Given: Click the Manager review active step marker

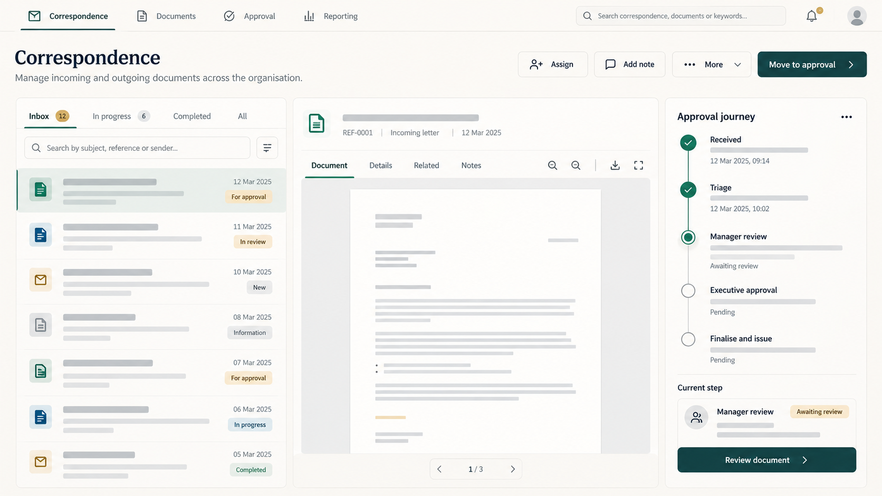Looking at the screenshot, I should (x=688, y=238).
